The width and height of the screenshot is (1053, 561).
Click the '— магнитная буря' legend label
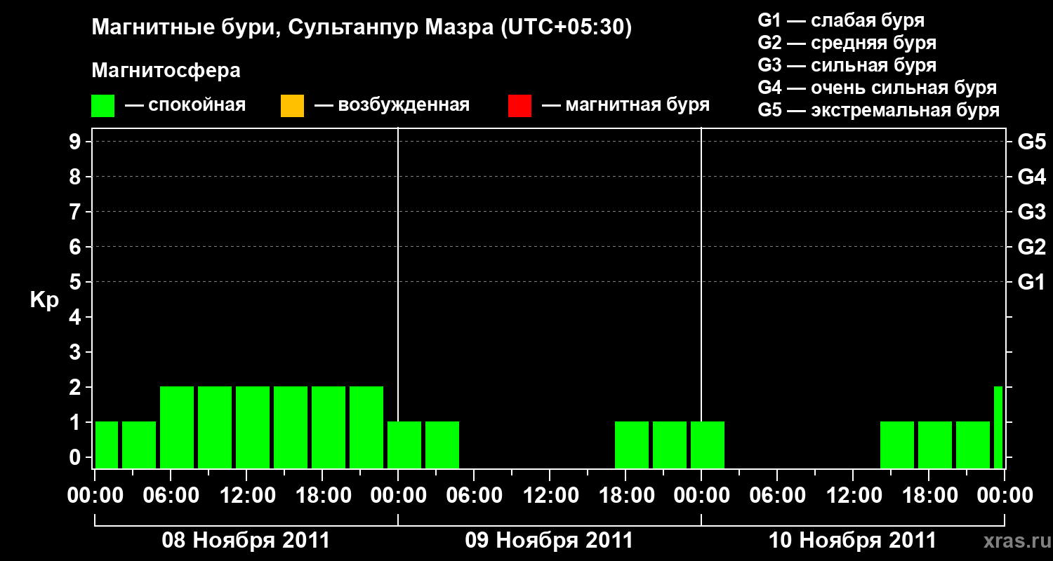click(626, 106)
